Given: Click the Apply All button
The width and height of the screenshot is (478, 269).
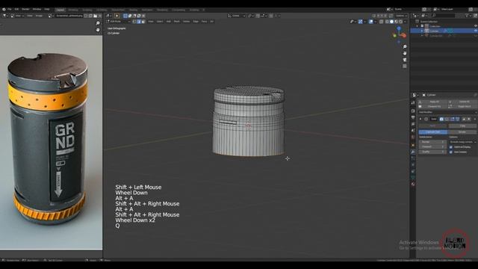Looking at the screenshot, I should click(433, 102).
